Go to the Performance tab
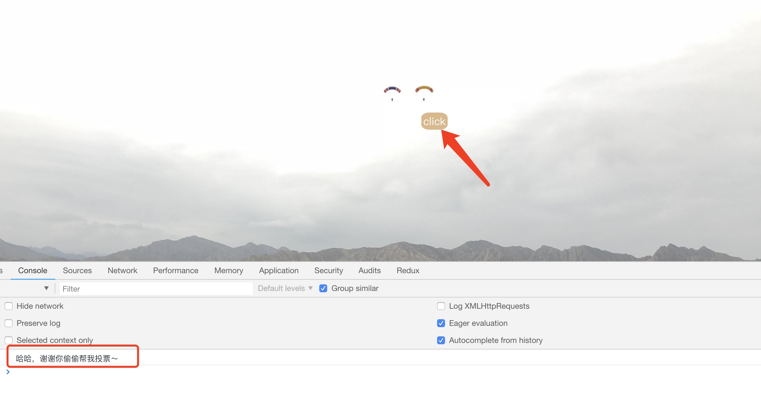The height and width of the screenshot is (416, 761). tap(176, 271)
